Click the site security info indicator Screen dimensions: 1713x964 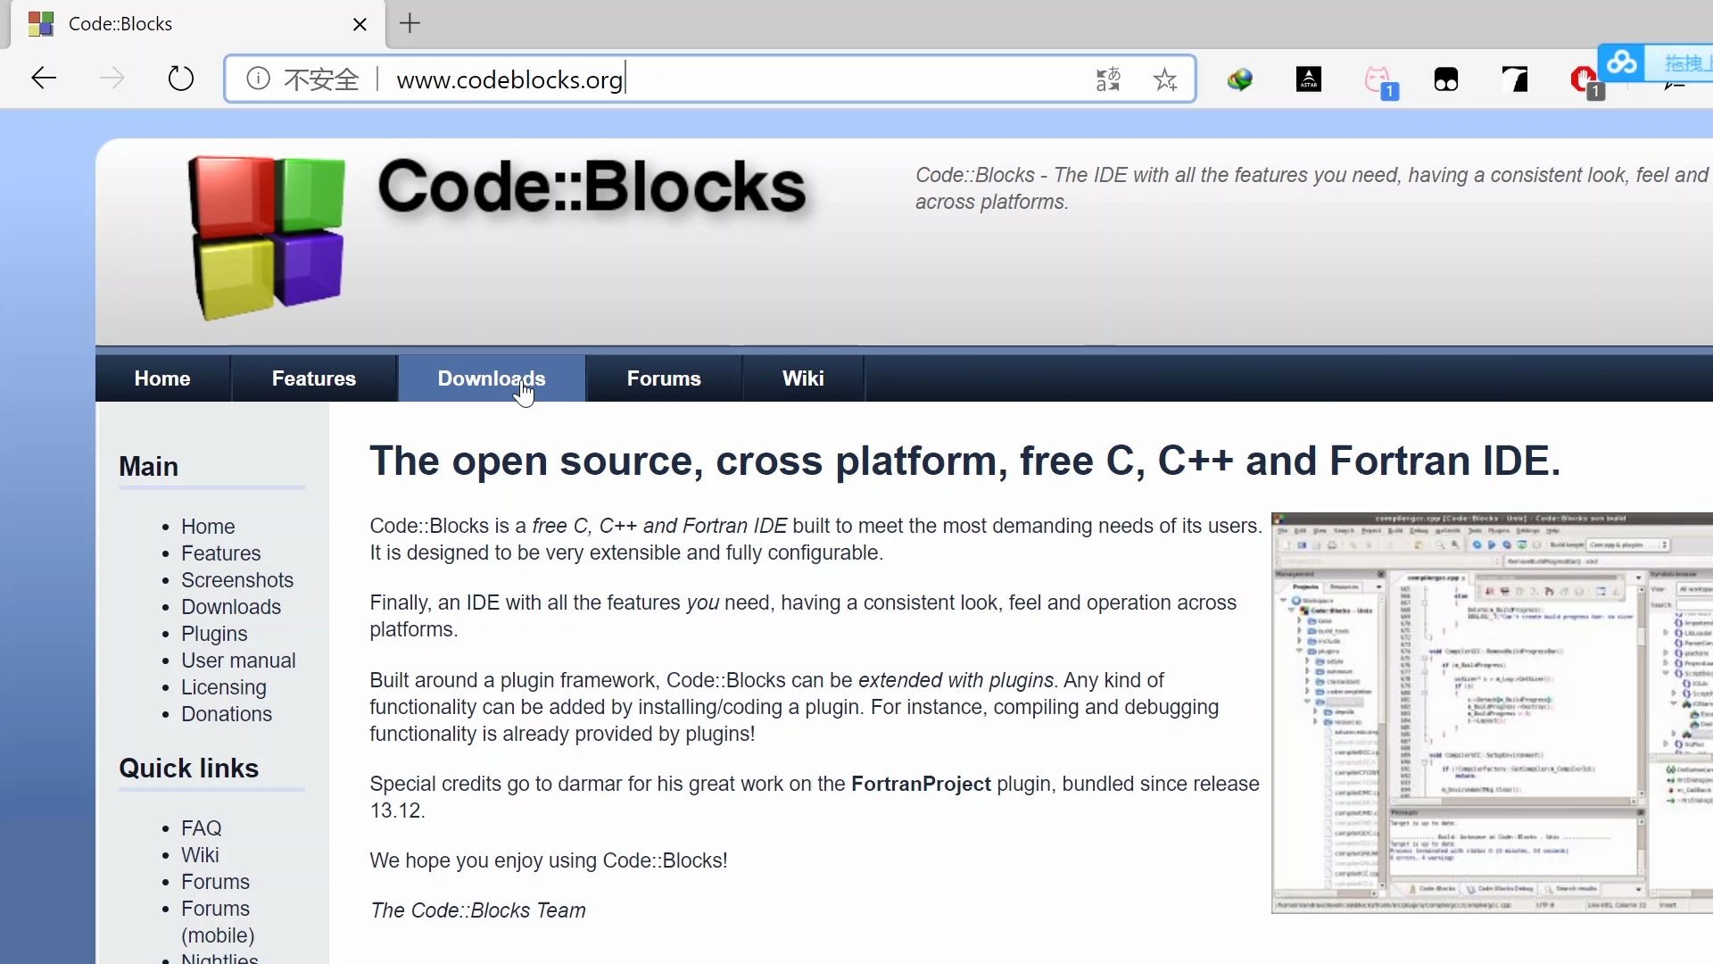pyautogui.click(x=259, y=79)
